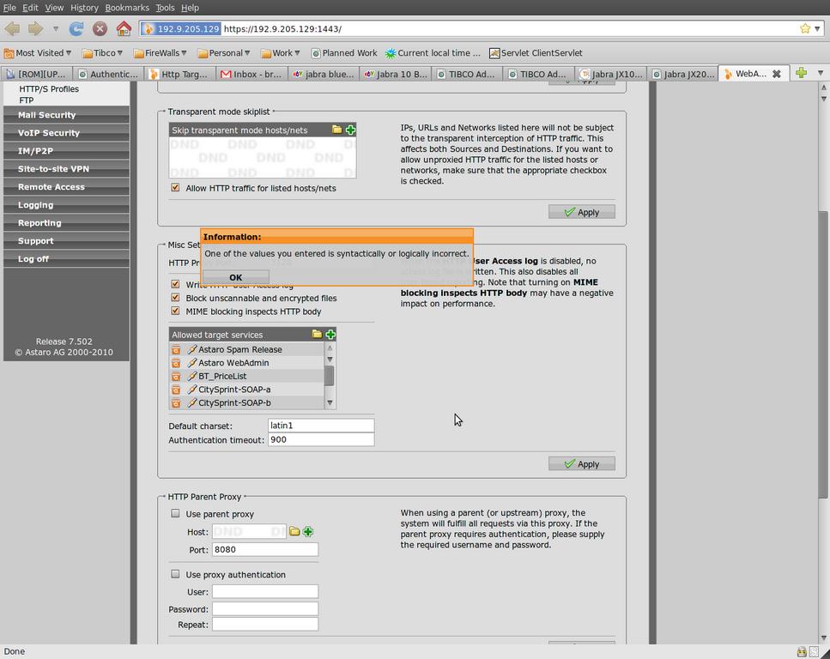Click the green plus icon for Allowed target services
Image resolution: width=830 pixels, height=659 pixels.
[330, 335]
